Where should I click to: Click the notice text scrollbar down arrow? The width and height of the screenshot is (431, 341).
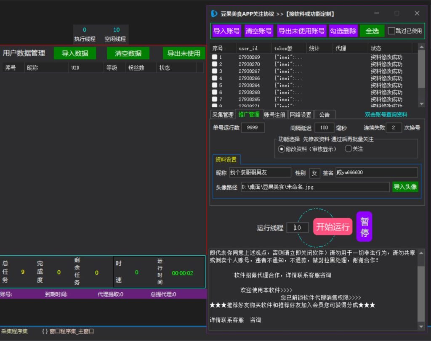coord(421,326)
